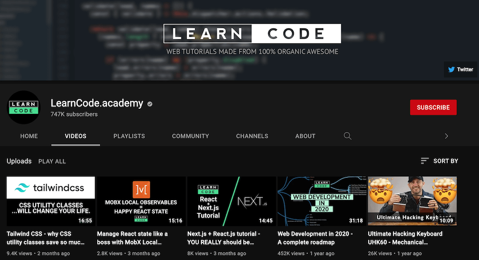Click the verified checkmark badge beside the channel name
The width and height of the screenshot is (479, 260).
pyautogui.click(x=150, y=104)
